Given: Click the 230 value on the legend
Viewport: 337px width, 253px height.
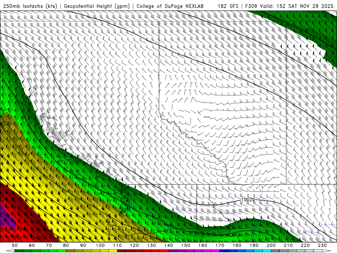Looking at the screenshot, I should [x=322, y=245].
